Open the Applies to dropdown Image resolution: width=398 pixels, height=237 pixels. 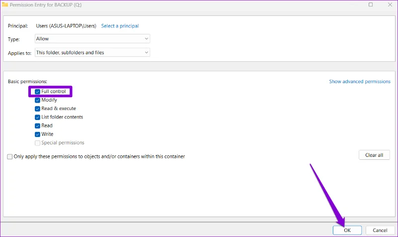pyautogui.click(x=93, y=52)
